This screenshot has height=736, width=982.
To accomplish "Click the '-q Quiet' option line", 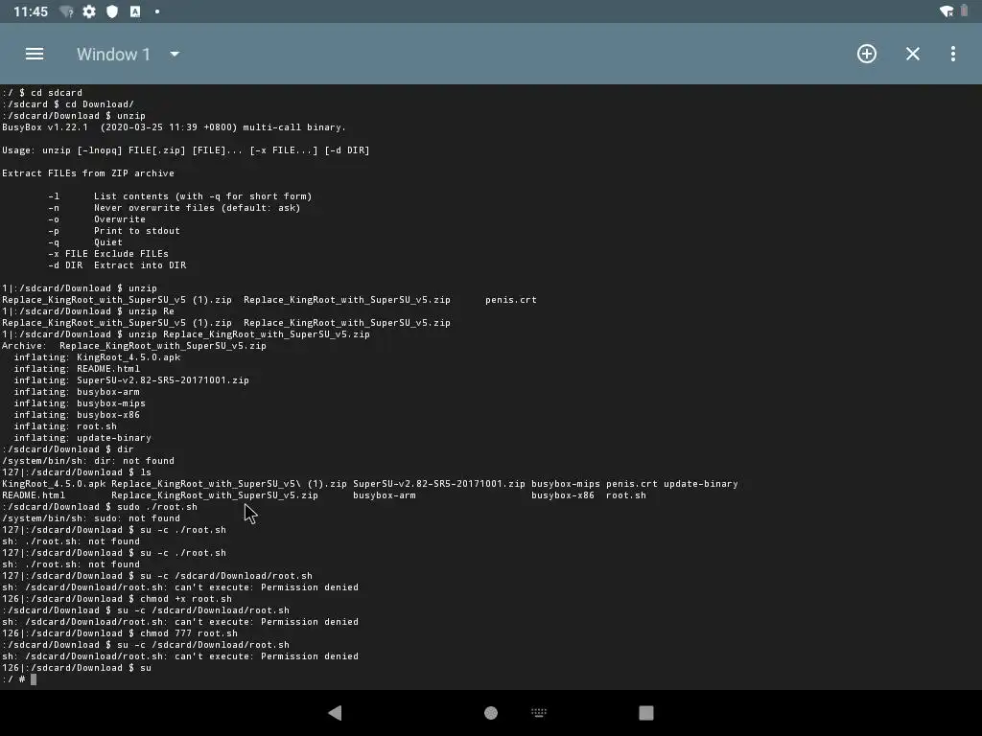I will tap(85, 242).
